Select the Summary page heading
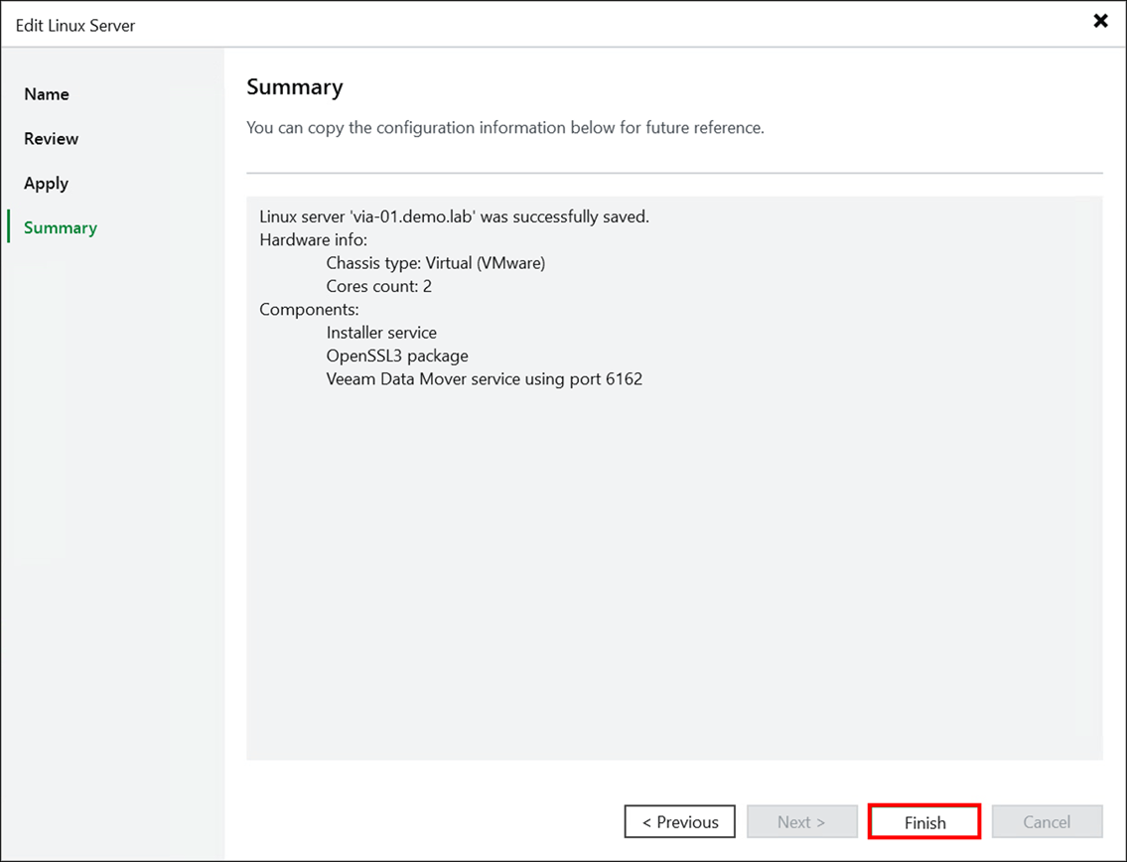1127x862 pixels. click(295, 87)
